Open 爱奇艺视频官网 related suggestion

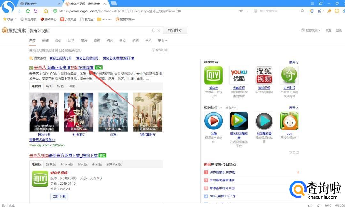(x=87, y=58)
